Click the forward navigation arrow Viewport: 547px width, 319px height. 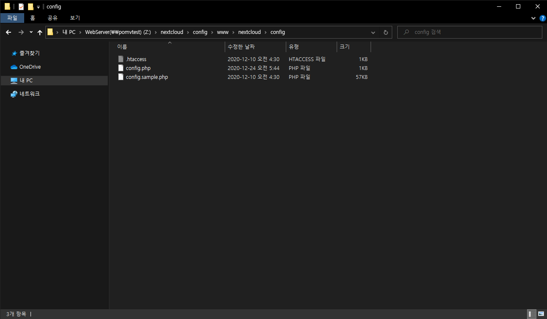[x=20, y=32]
